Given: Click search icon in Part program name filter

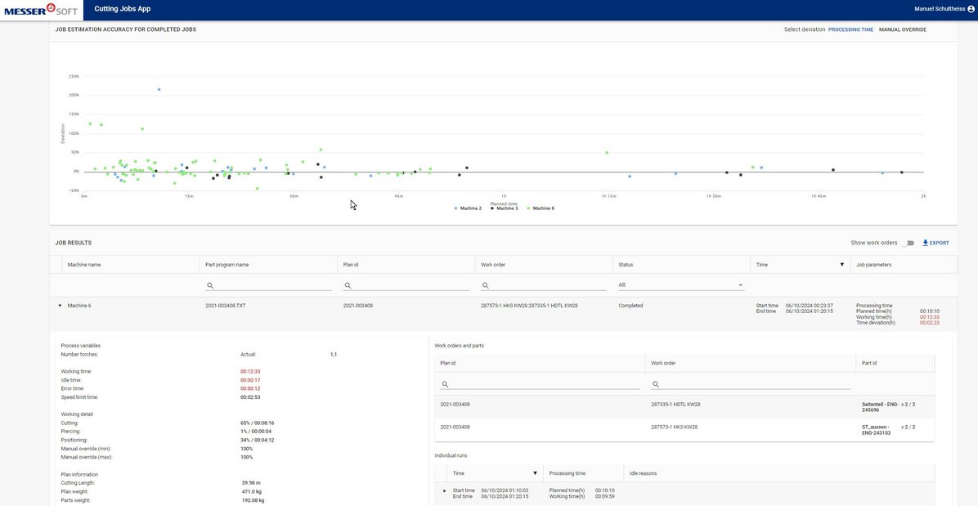Looking at the screenshot, I should pyautogui.click(x=210, y=285).
